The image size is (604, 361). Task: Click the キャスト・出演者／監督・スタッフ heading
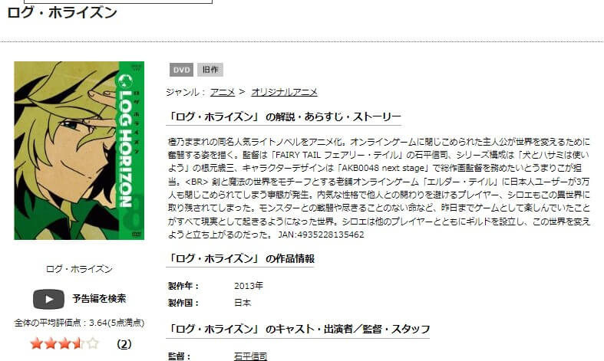pos(299,329)
